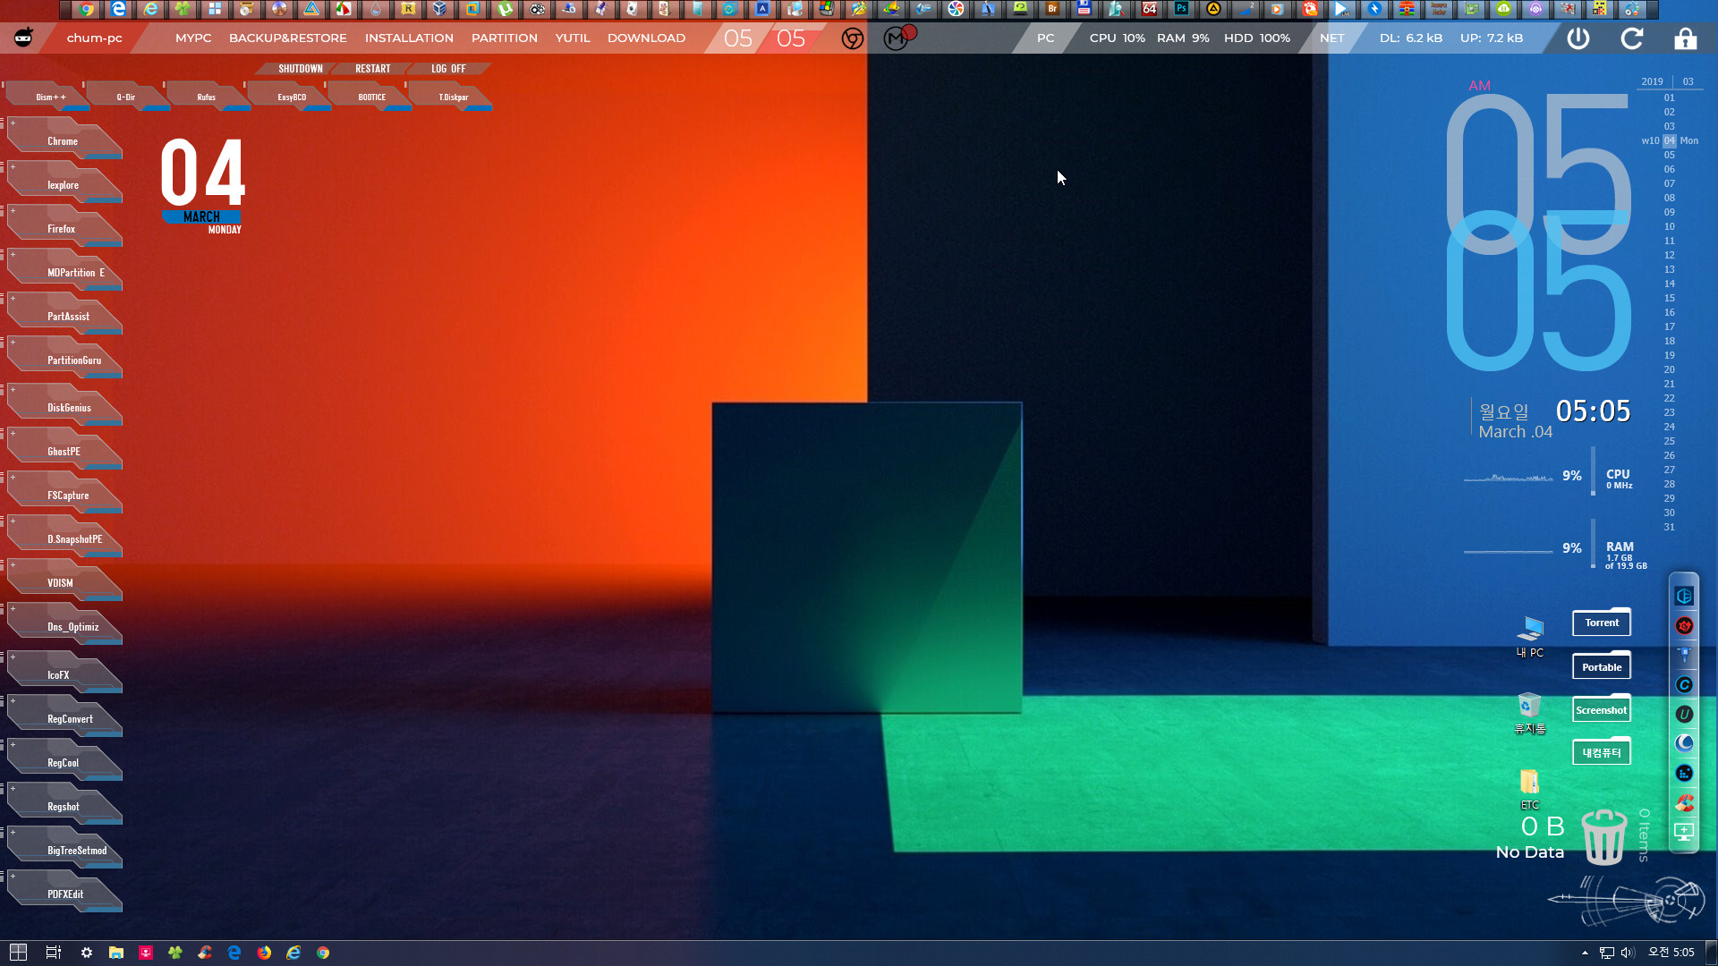Viewport: 1718px width, 966px height.
Task: Click the RESTART button
Action: click(x=372, y=69)
